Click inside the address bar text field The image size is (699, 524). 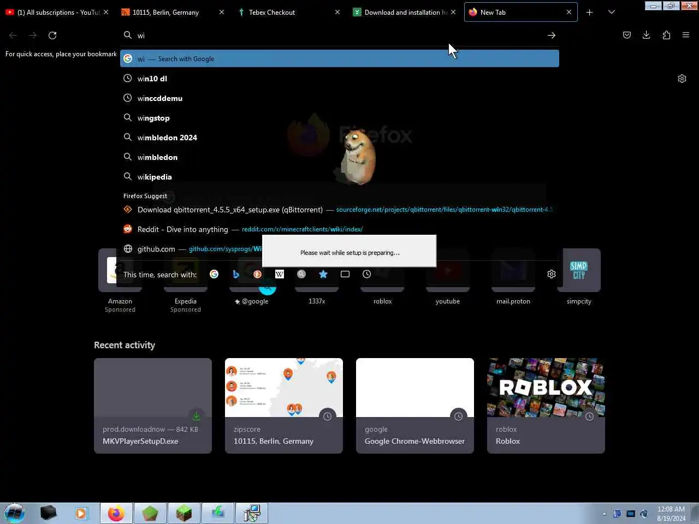pos(339,35)
